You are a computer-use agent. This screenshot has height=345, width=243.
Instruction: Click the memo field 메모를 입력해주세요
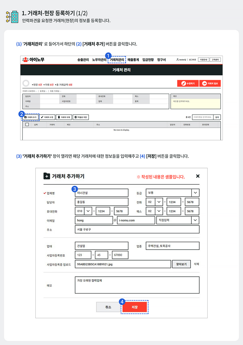click(x=195, y=104)
